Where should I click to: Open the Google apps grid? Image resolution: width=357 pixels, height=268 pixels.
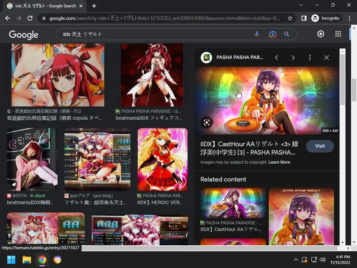(x=338, y=34)
